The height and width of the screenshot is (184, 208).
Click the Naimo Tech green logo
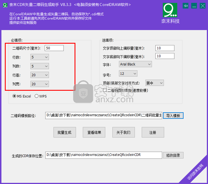170,10
